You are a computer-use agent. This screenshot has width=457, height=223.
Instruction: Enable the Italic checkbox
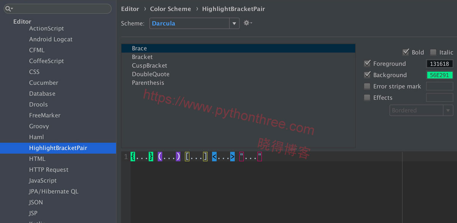[433, 52]
